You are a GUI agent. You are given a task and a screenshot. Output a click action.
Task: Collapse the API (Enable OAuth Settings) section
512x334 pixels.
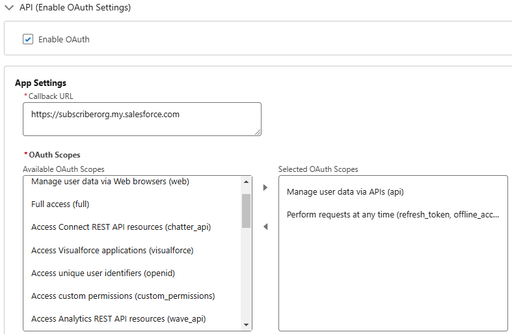(9, 8)
